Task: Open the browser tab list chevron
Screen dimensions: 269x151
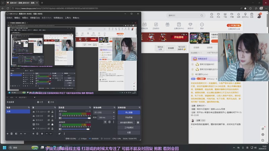Action: coord(3,3)
